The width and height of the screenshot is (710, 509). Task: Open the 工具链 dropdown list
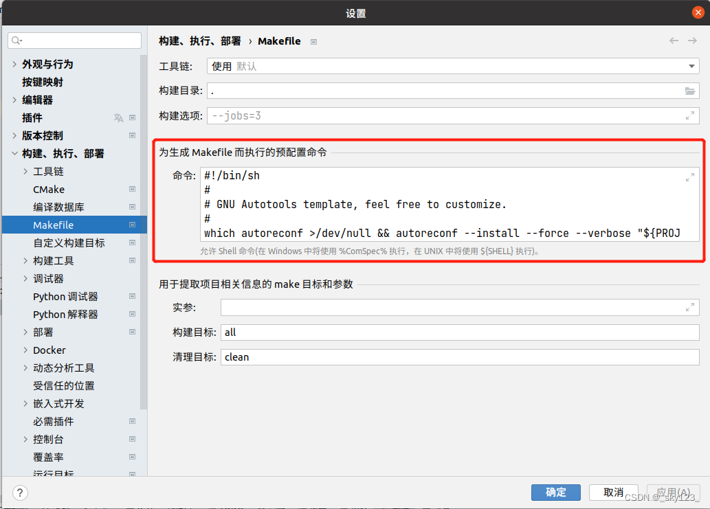(691, 67)
